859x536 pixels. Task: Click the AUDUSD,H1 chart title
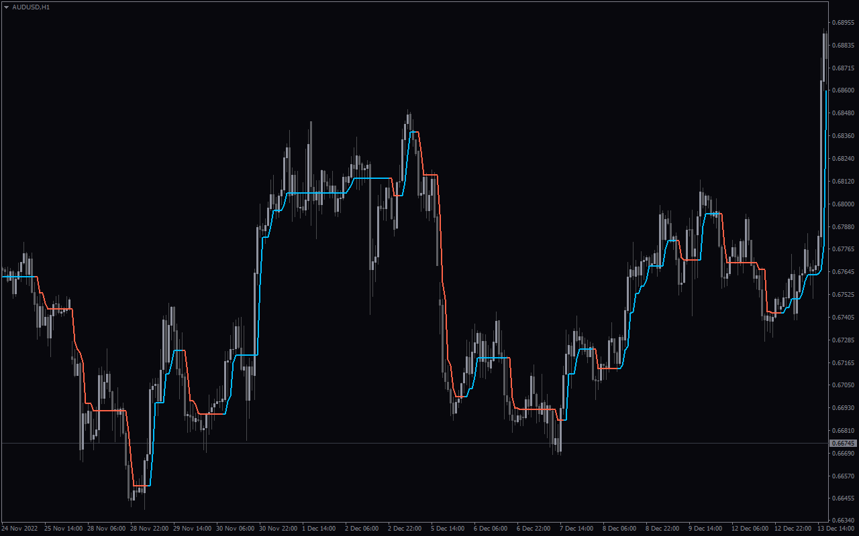[x=31, y=7]
